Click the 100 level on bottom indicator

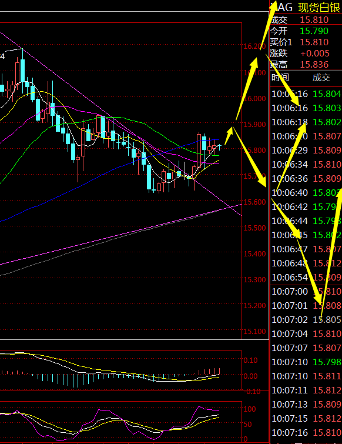click(x=250, y=409)
